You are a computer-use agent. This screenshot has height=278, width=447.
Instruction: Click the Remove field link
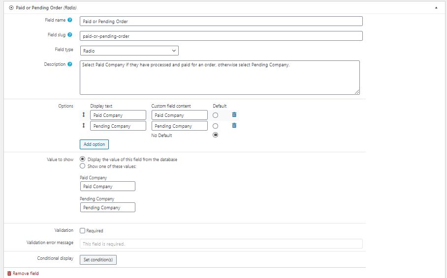(x=23, y=274)
